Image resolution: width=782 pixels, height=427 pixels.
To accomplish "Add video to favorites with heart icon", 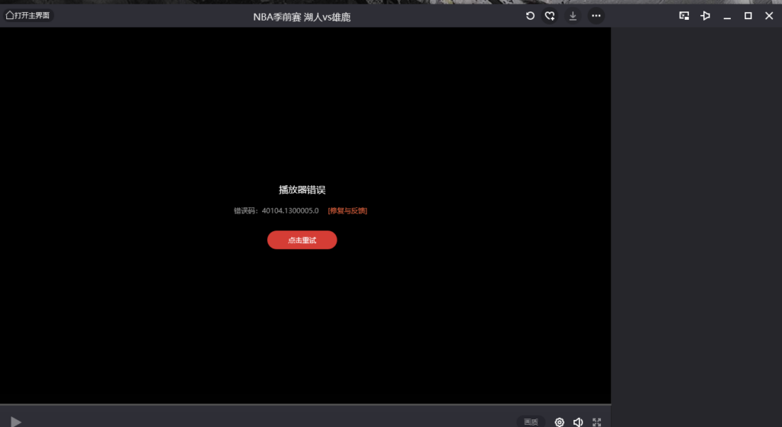I will [550, 16].
